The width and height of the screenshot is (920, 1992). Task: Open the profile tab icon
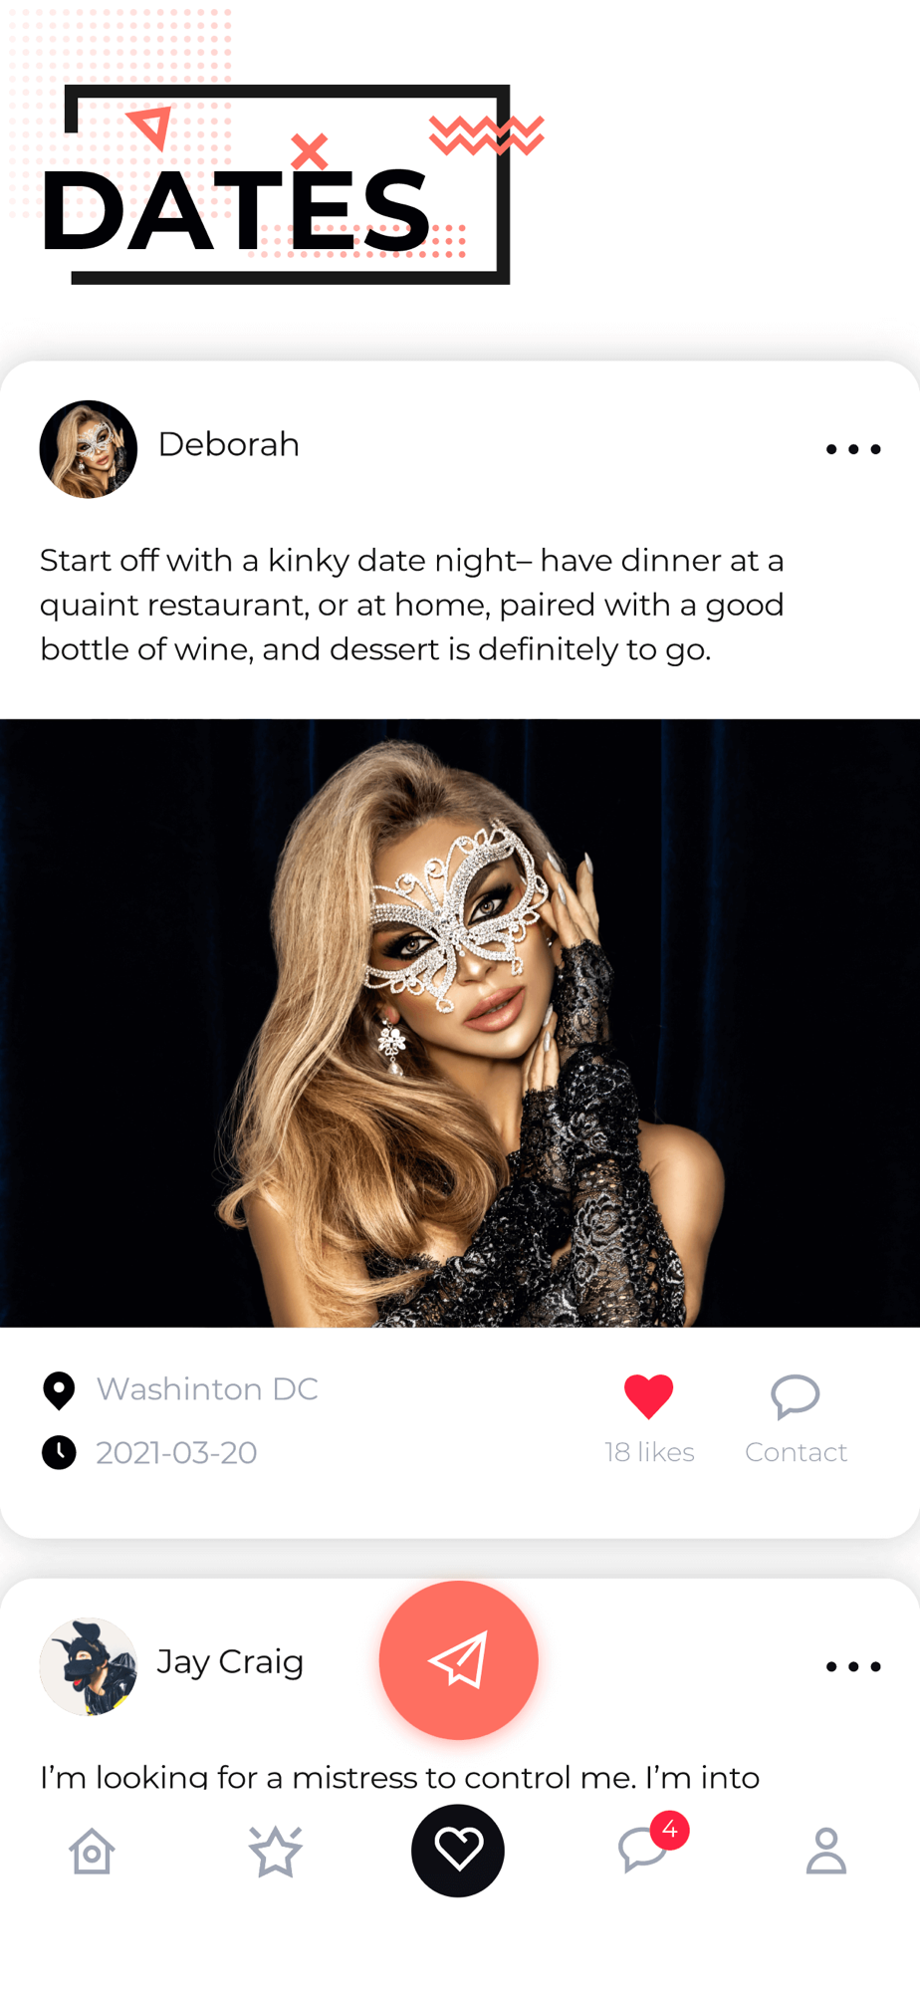[x=825, y=1852]
